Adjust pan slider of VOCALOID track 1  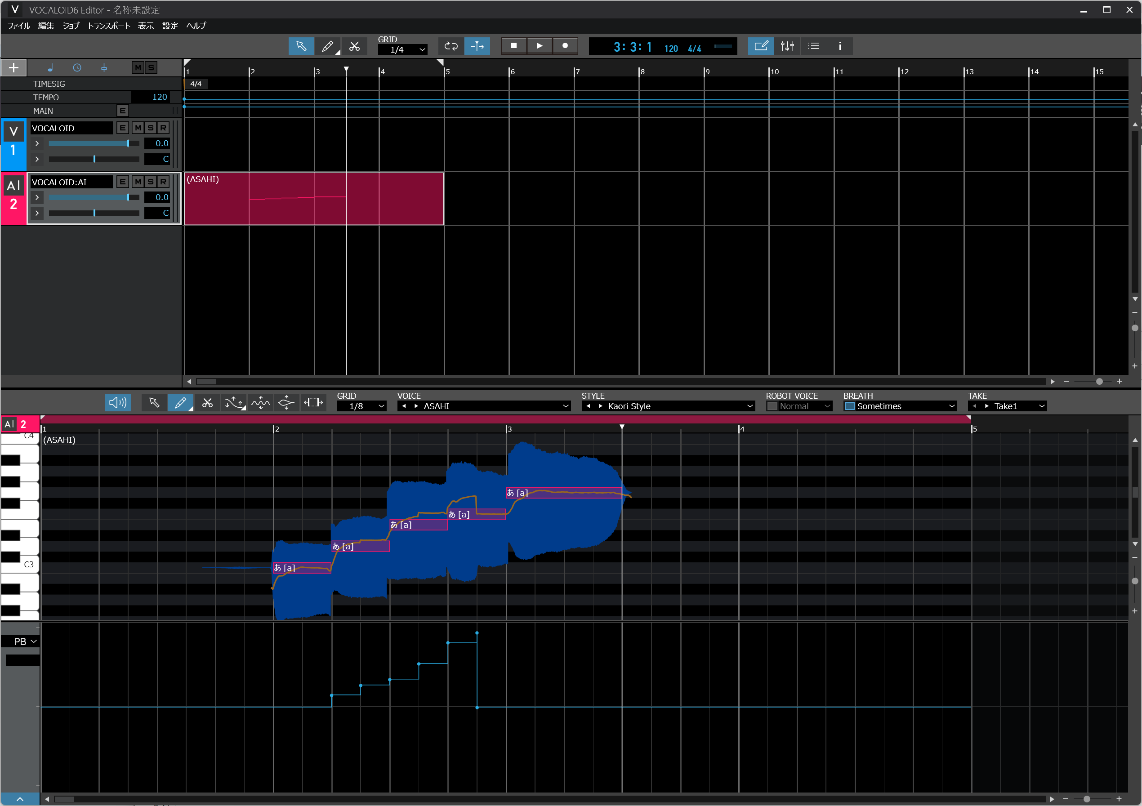coord(94,159)
